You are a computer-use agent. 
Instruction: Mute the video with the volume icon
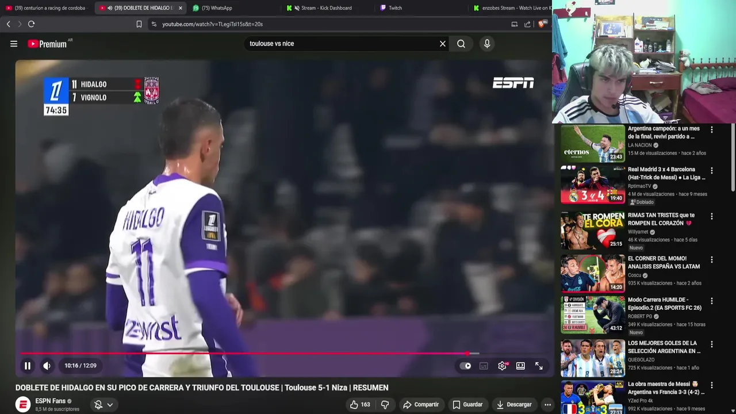(47, 366)
